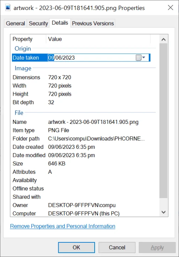Switch to the General tab
Screen dimensions: 179x257
tap(15, 23)
